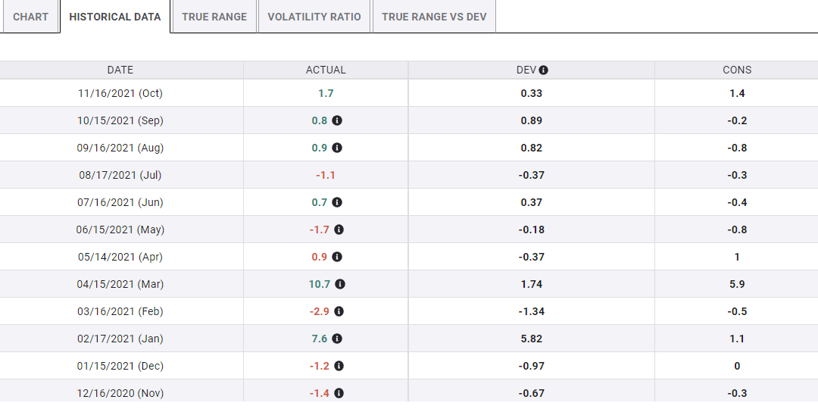Click info icon next to -1.2 actual value
Screen dimensions: 818x409
click(339, 366)
